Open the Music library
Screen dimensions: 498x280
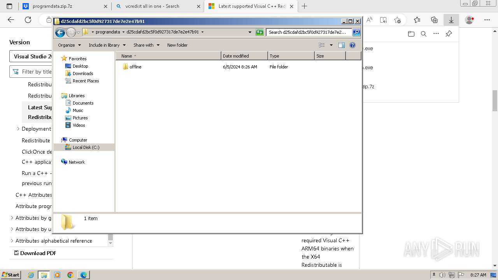78,110
